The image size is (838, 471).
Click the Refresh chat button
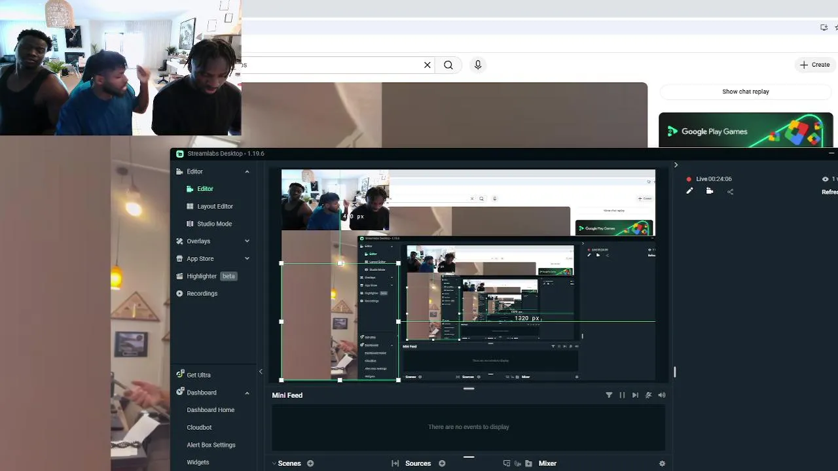tap(829, 192)
